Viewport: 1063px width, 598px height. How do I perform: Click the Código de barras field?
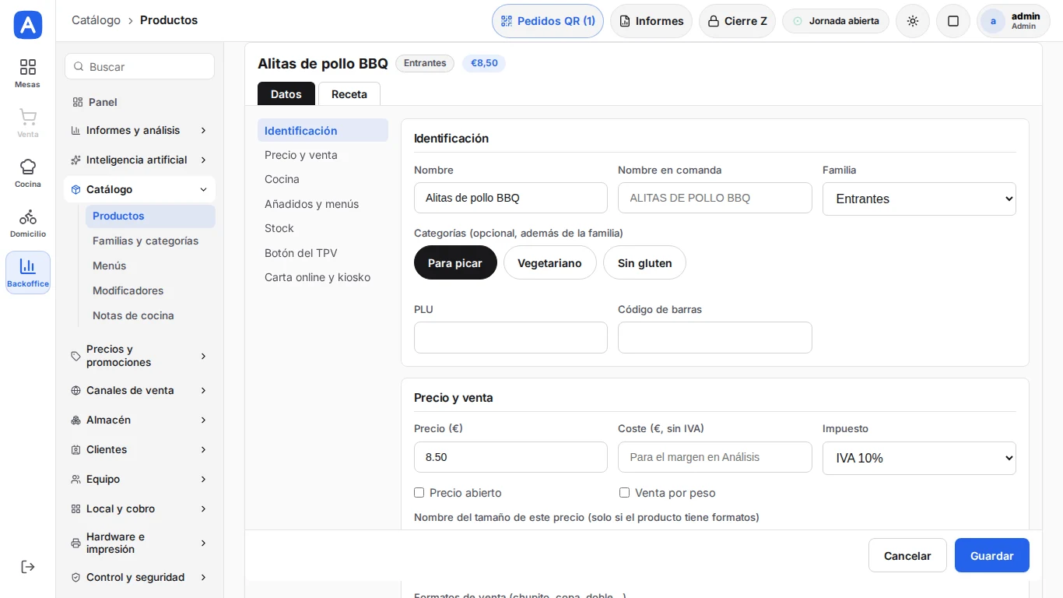point(715,338)
